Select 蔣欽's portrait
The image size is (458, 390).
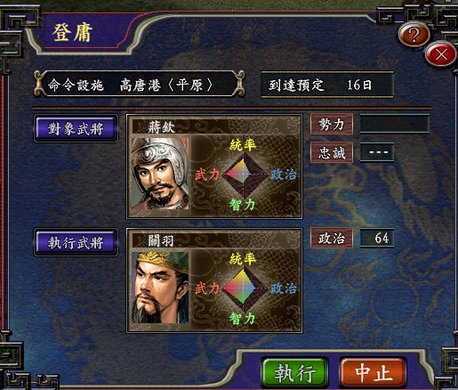160,174
